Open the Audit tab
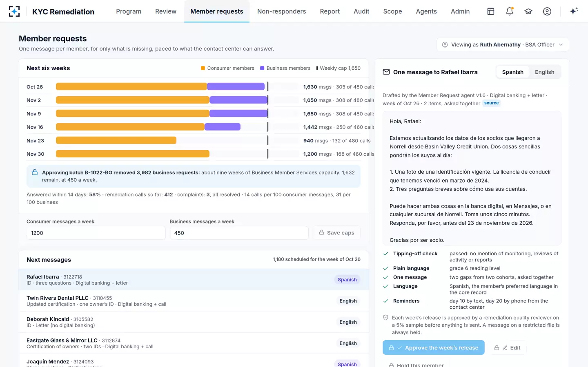Screen dimensions: 588x367 (361, 11)
